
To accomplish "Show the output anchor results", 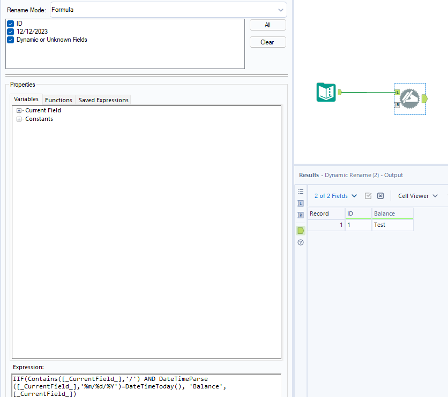I will click(301, 231).
